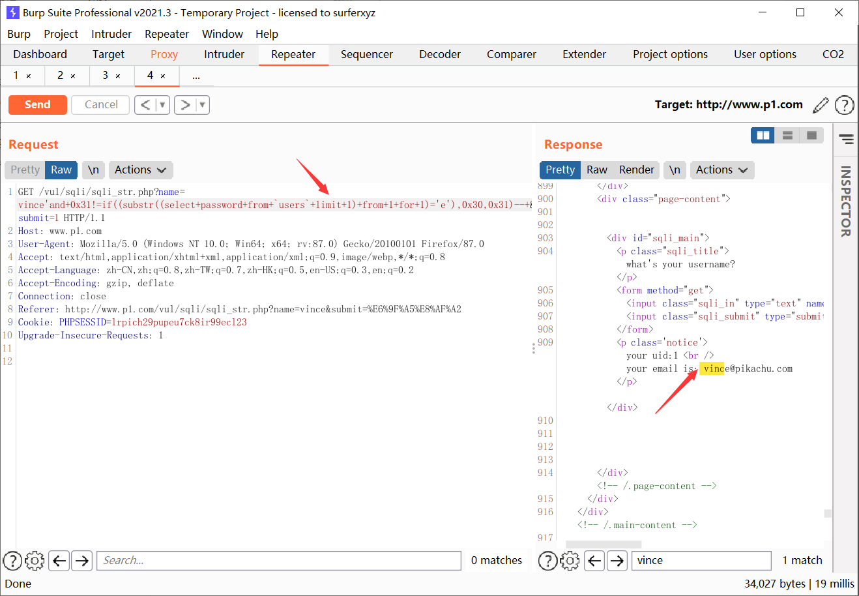Click the edit target pencil icon

(x=821, y=105)
